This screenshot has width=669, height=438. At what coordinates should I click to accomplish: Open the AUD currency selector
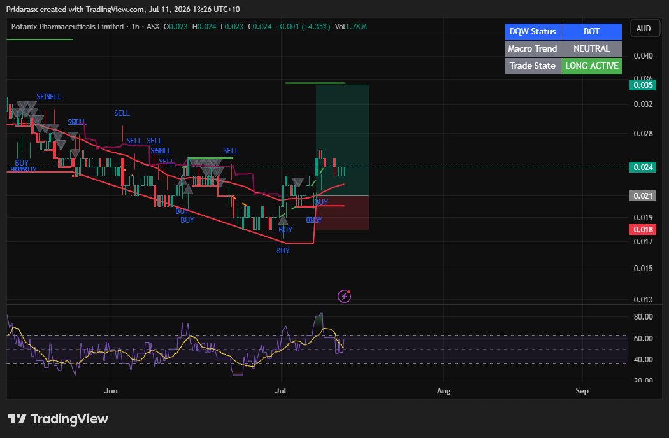[644, 29]
